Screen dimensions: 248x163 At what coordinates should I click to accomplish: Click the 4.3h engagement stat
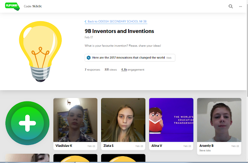click(133, 70)
